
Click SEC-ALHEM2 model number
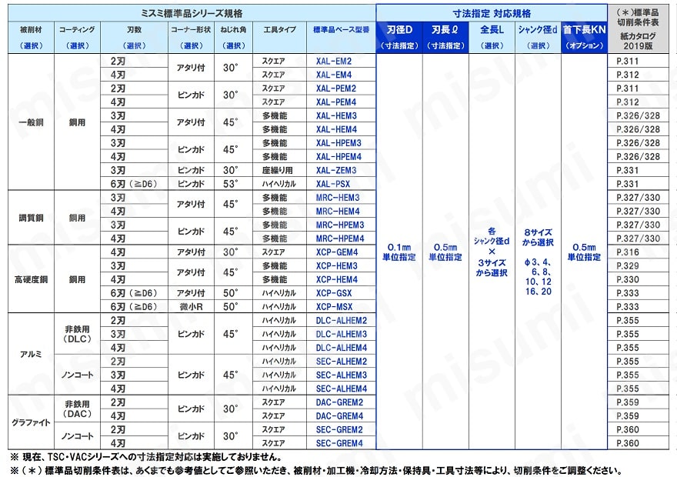click(x=341, y=362)
